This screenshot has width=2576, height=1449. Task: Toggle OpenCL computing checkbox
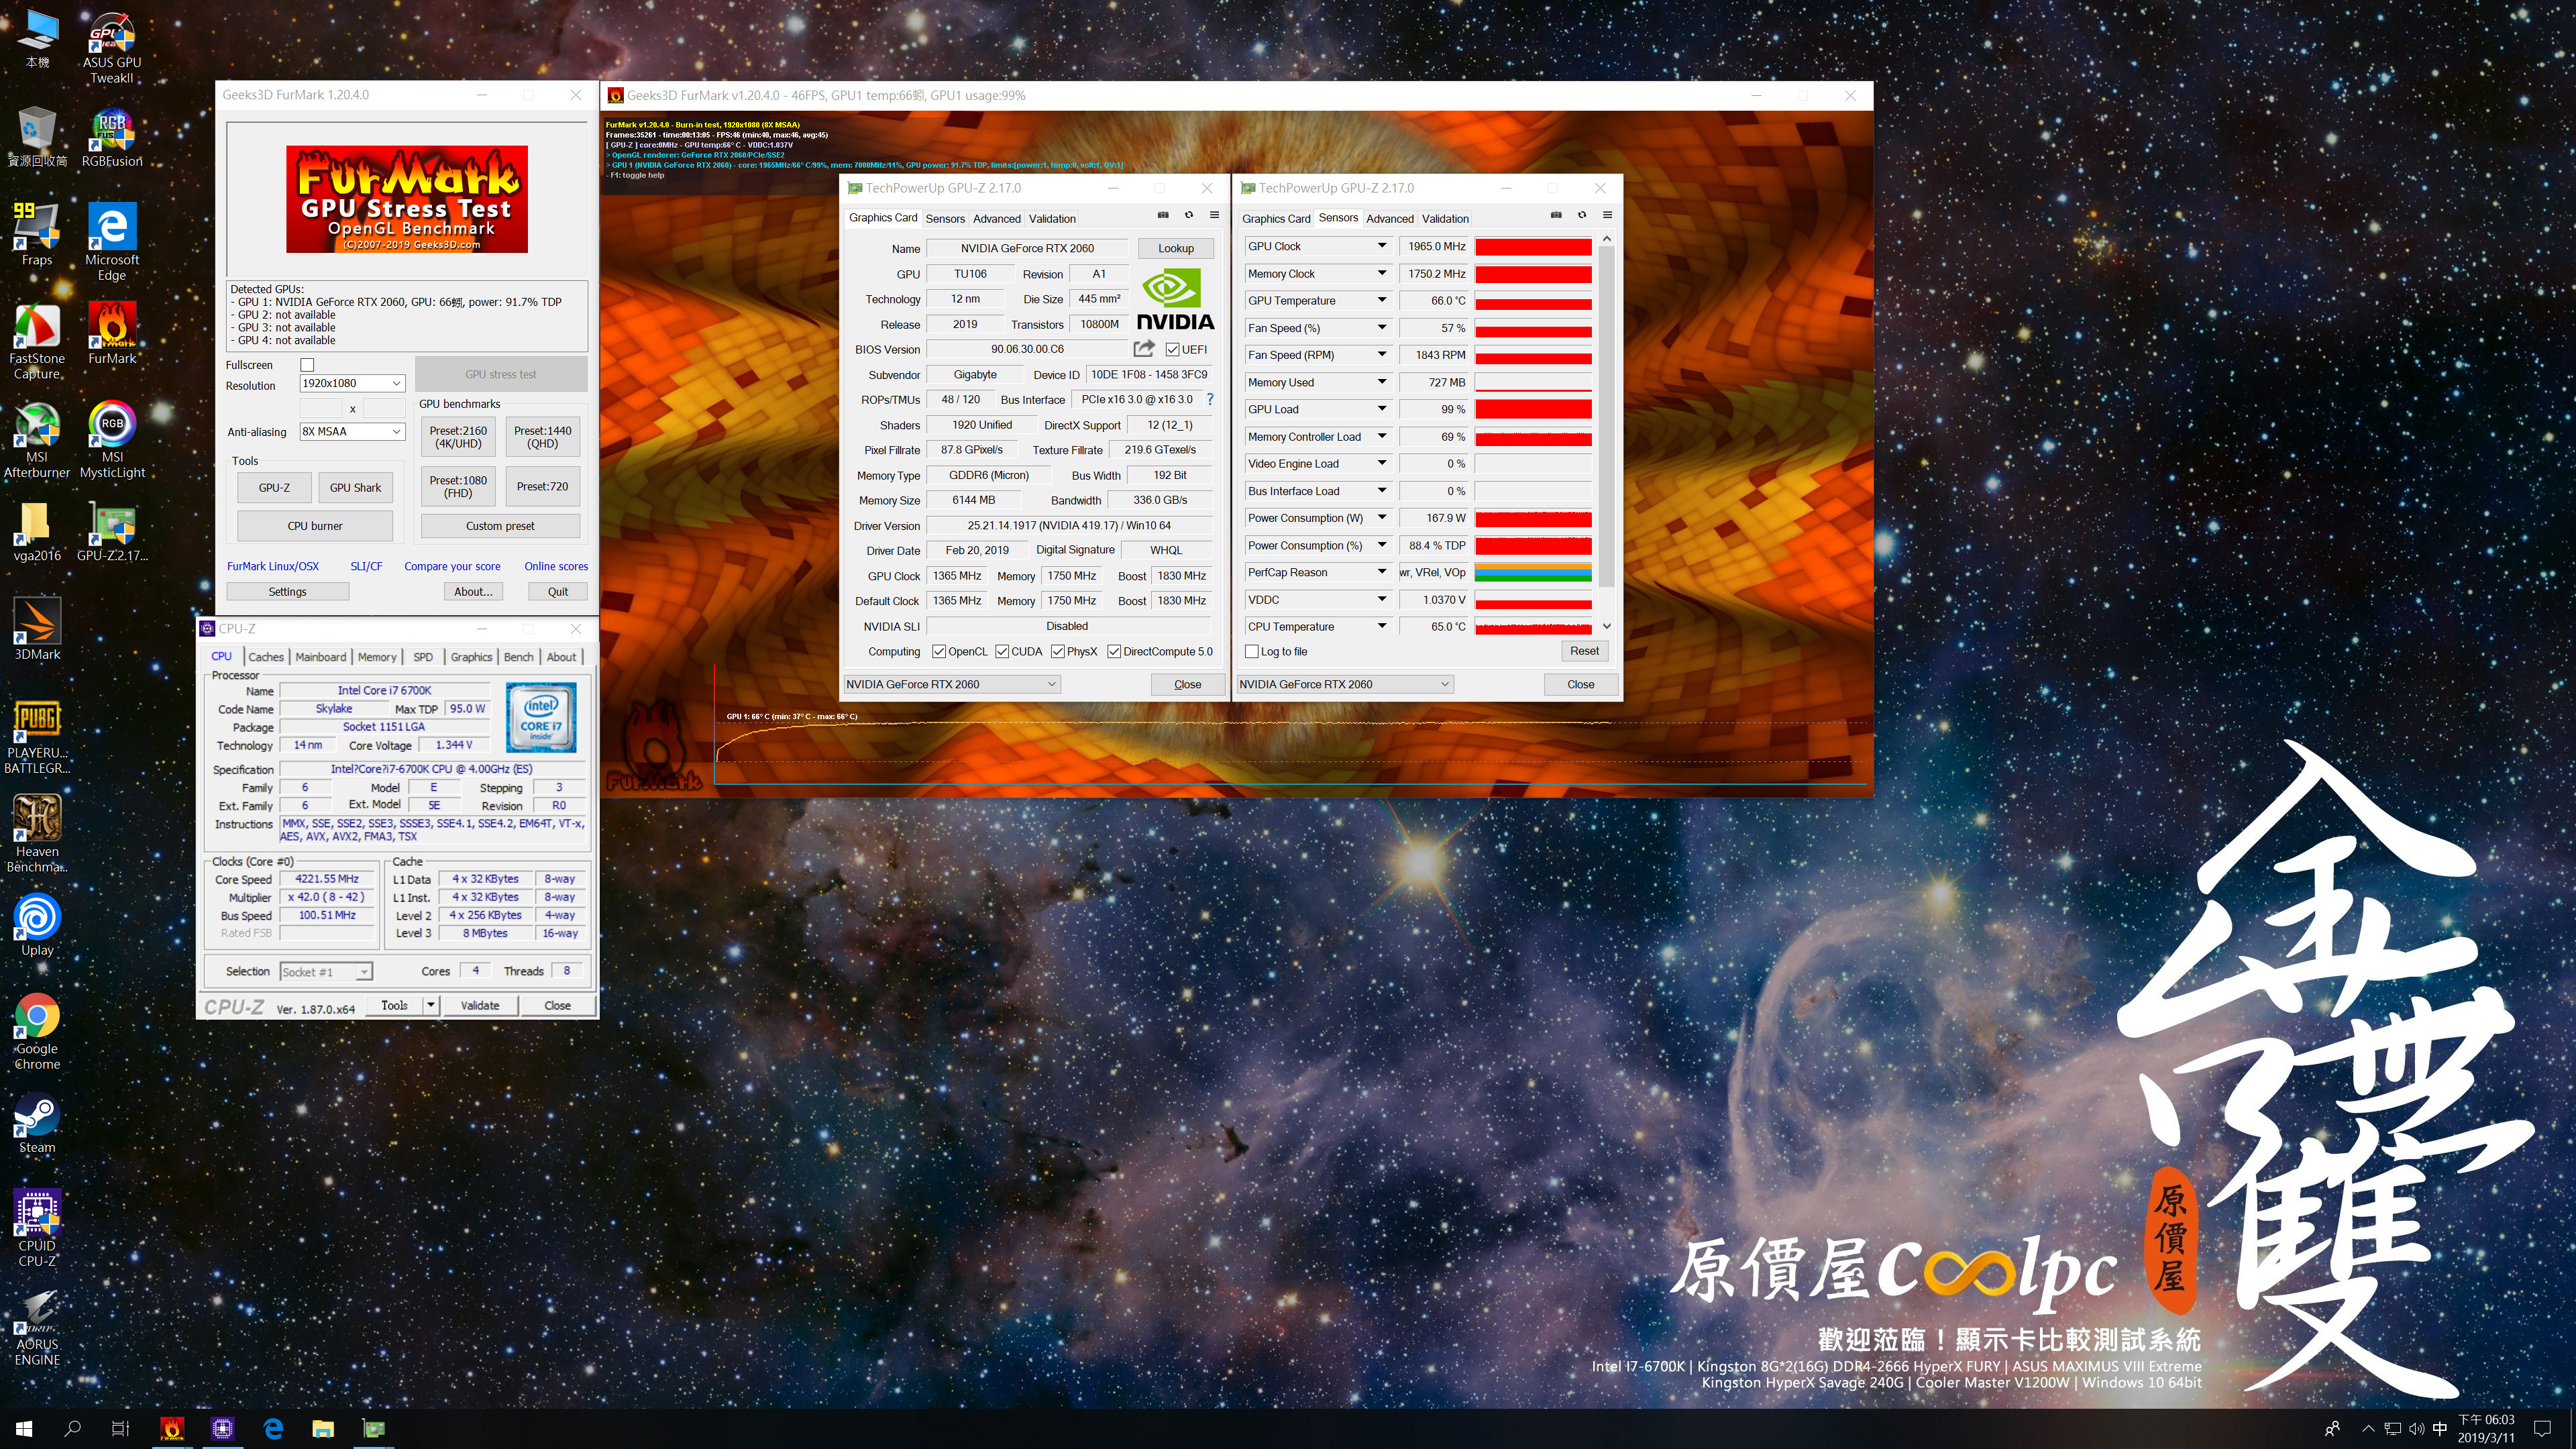[x=938, y=651]
